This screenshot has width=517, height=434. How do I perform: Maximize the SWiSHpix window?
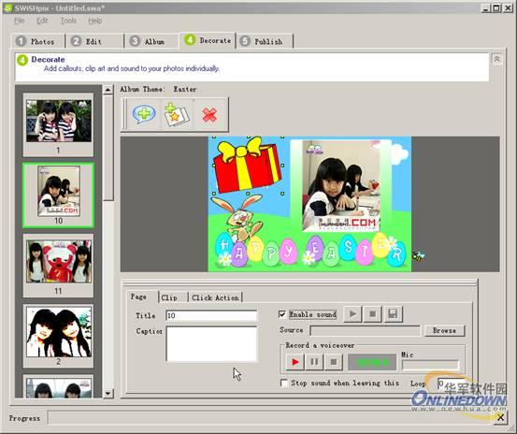[x=496, y=7]
